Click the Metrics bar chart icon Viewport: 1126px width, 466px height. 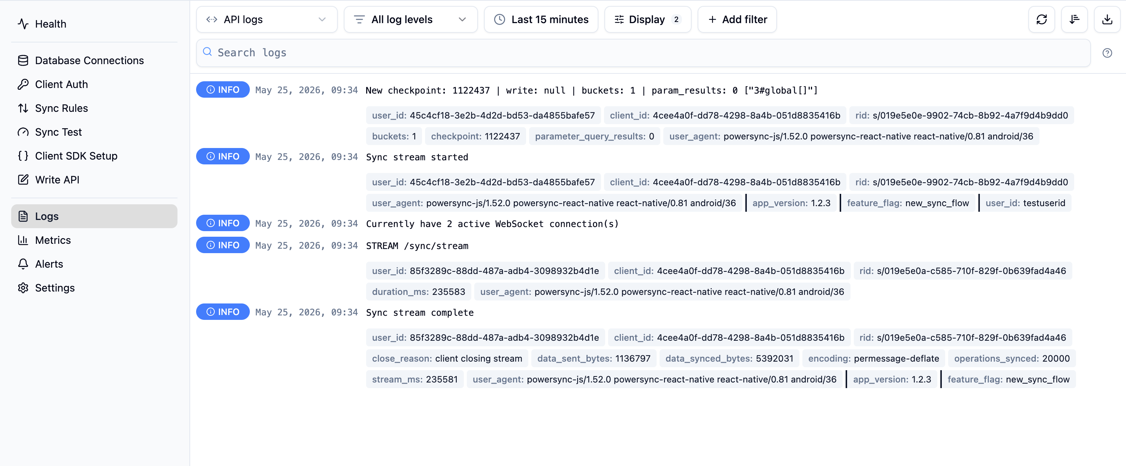23,240
